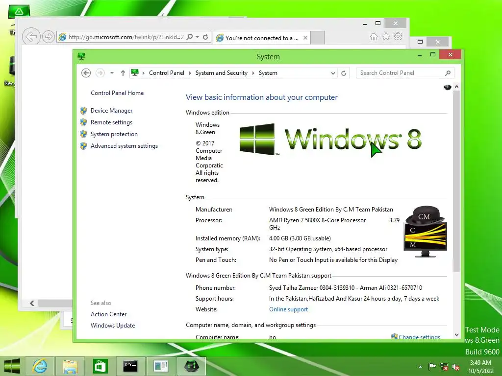Click shield icon beside Advanced system settings

click(x=83, y=146)
